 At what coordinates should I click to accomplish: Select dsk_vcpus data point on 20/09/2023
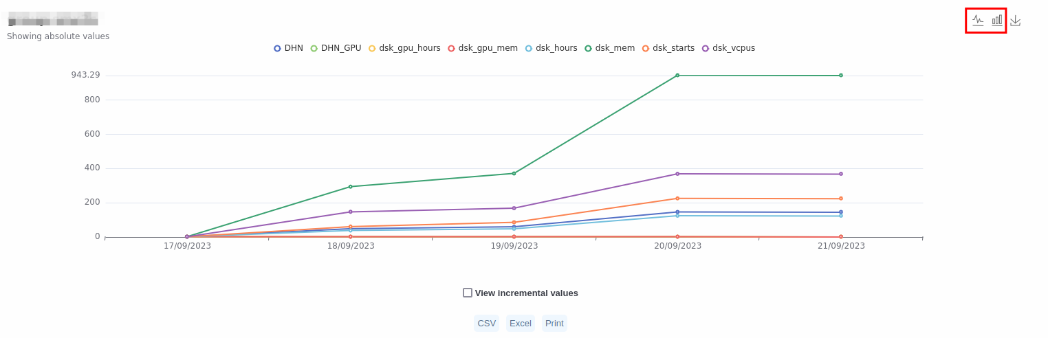pyautogui.click(x=677, y=174)
